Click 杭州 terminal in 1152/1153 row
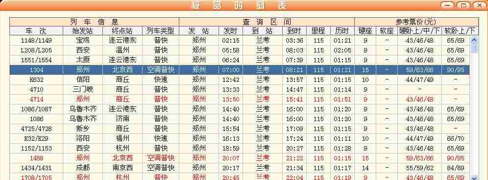The height and width of the screenshot is (180, 488). (x=122, y=148)
